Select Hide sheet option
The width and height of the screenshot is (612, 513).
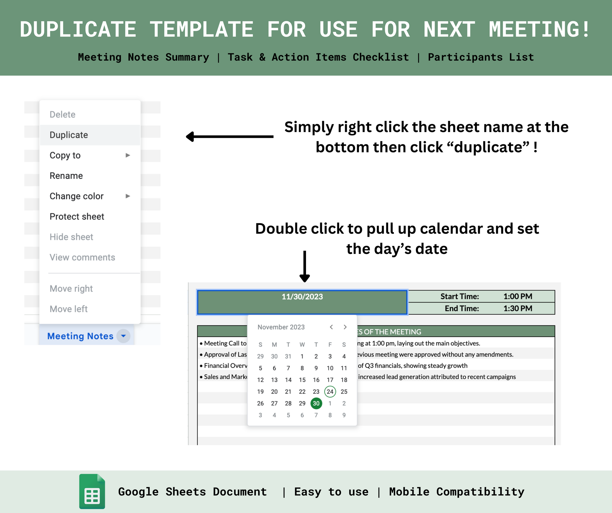(71, 237)
